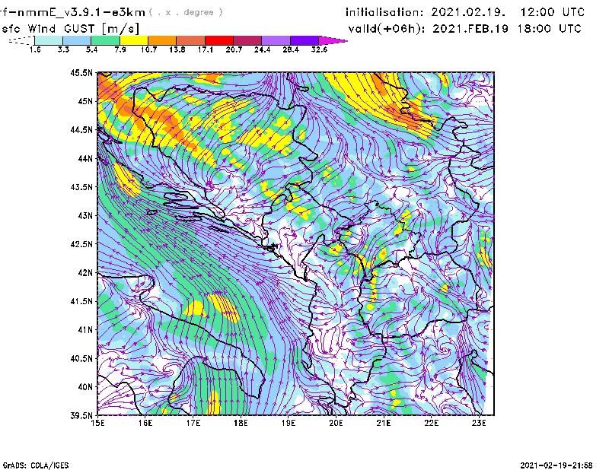Click the '10.7' legend value
The height and width of the screenshot is (470, 609).
point(148,49)
